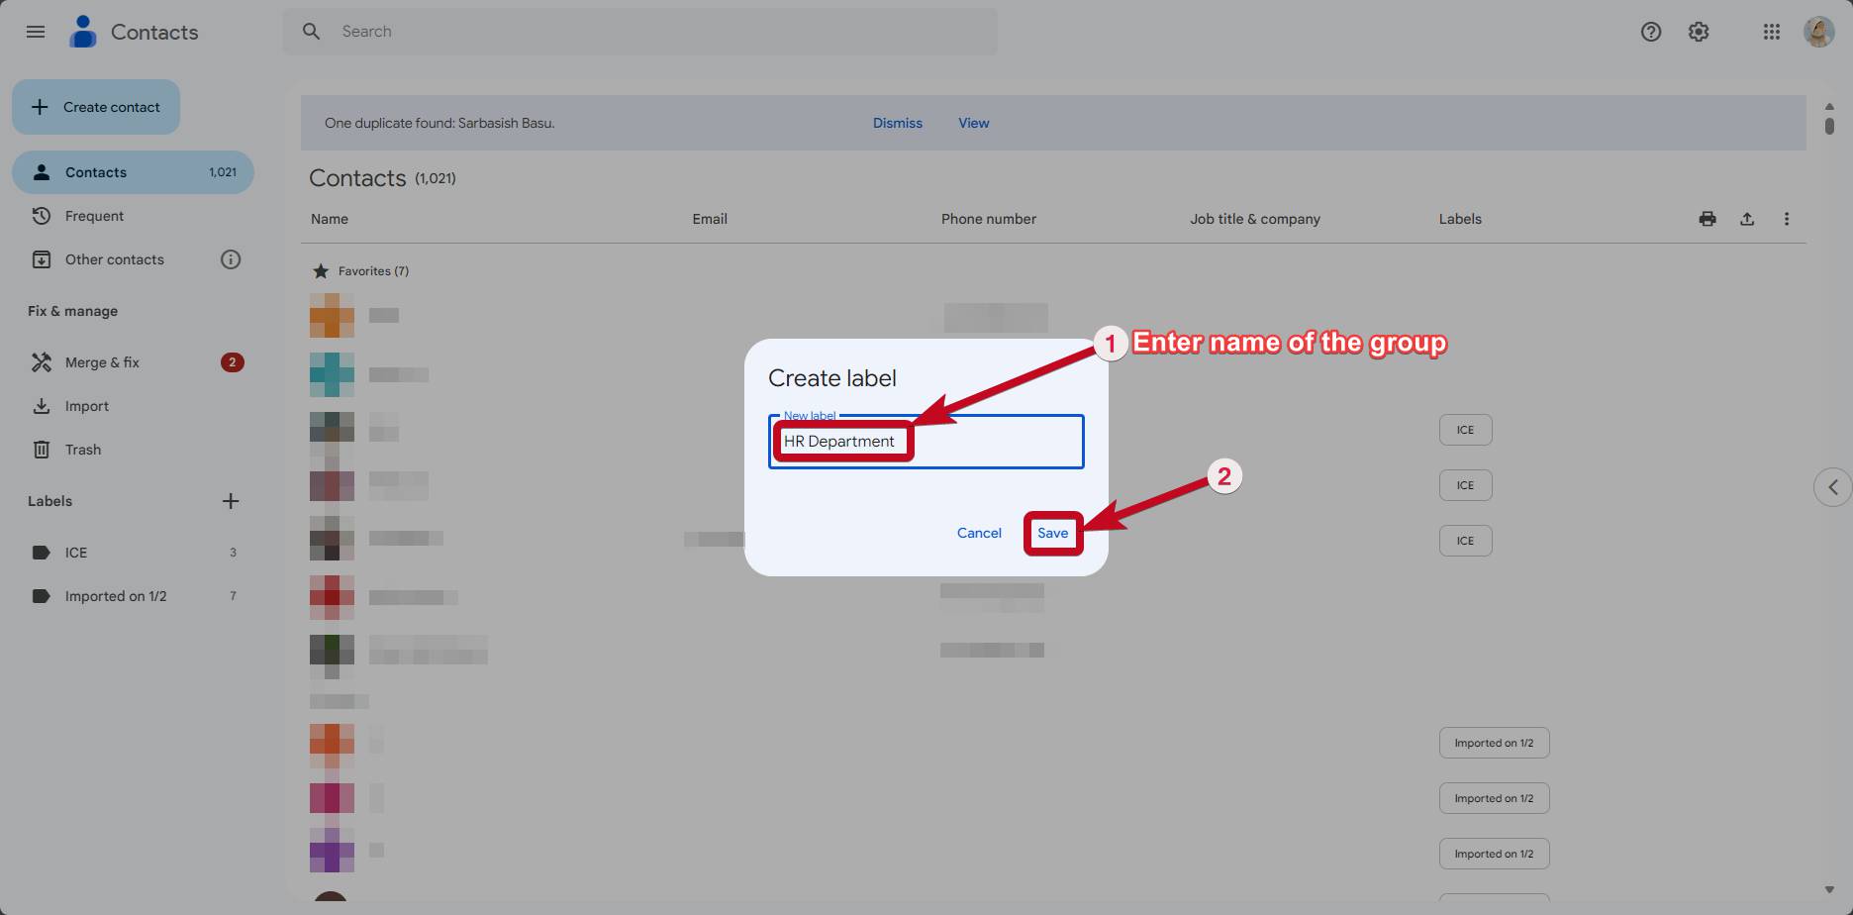Expand the side panel chevron
Screen dimensions: 1853x915
tap(1833, 487)
